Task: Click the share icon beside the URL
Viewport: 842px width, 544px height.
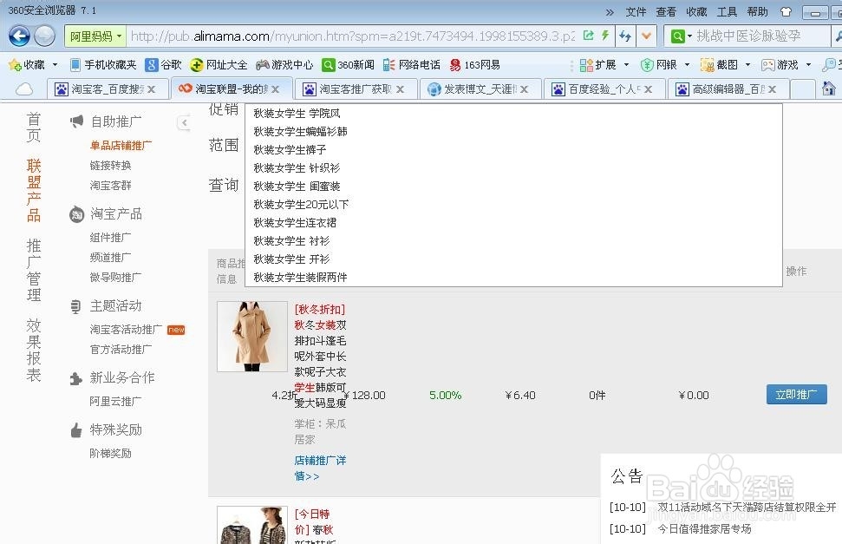Action: point(588,36)
